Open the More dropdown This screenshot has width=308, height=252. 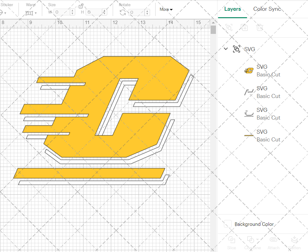[166, 10]
